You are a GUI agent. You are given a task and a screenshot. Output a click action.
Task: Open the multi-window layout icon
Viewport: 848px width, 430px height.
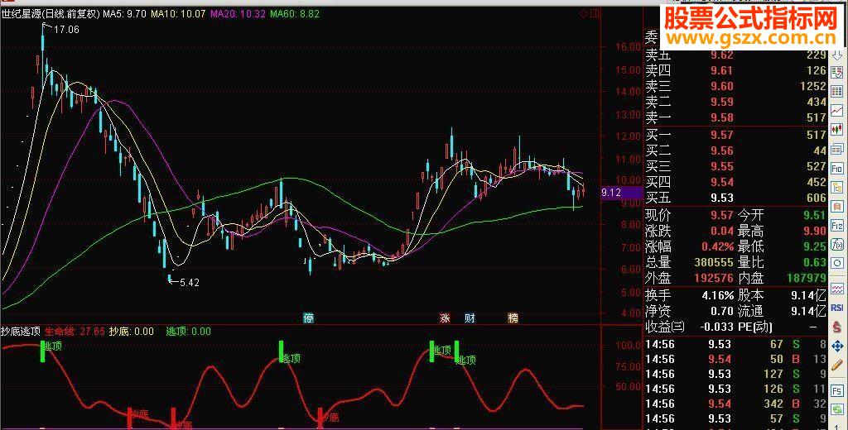point(837,149)
